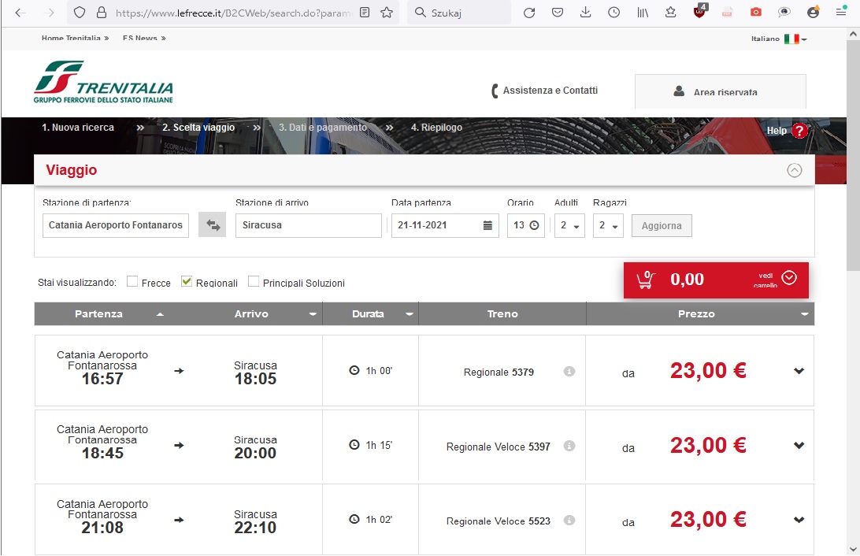The height and width of the screenshot is (556, 860).
Task: Open the shield tracking protection icon
Action: [x=80, y=13]
